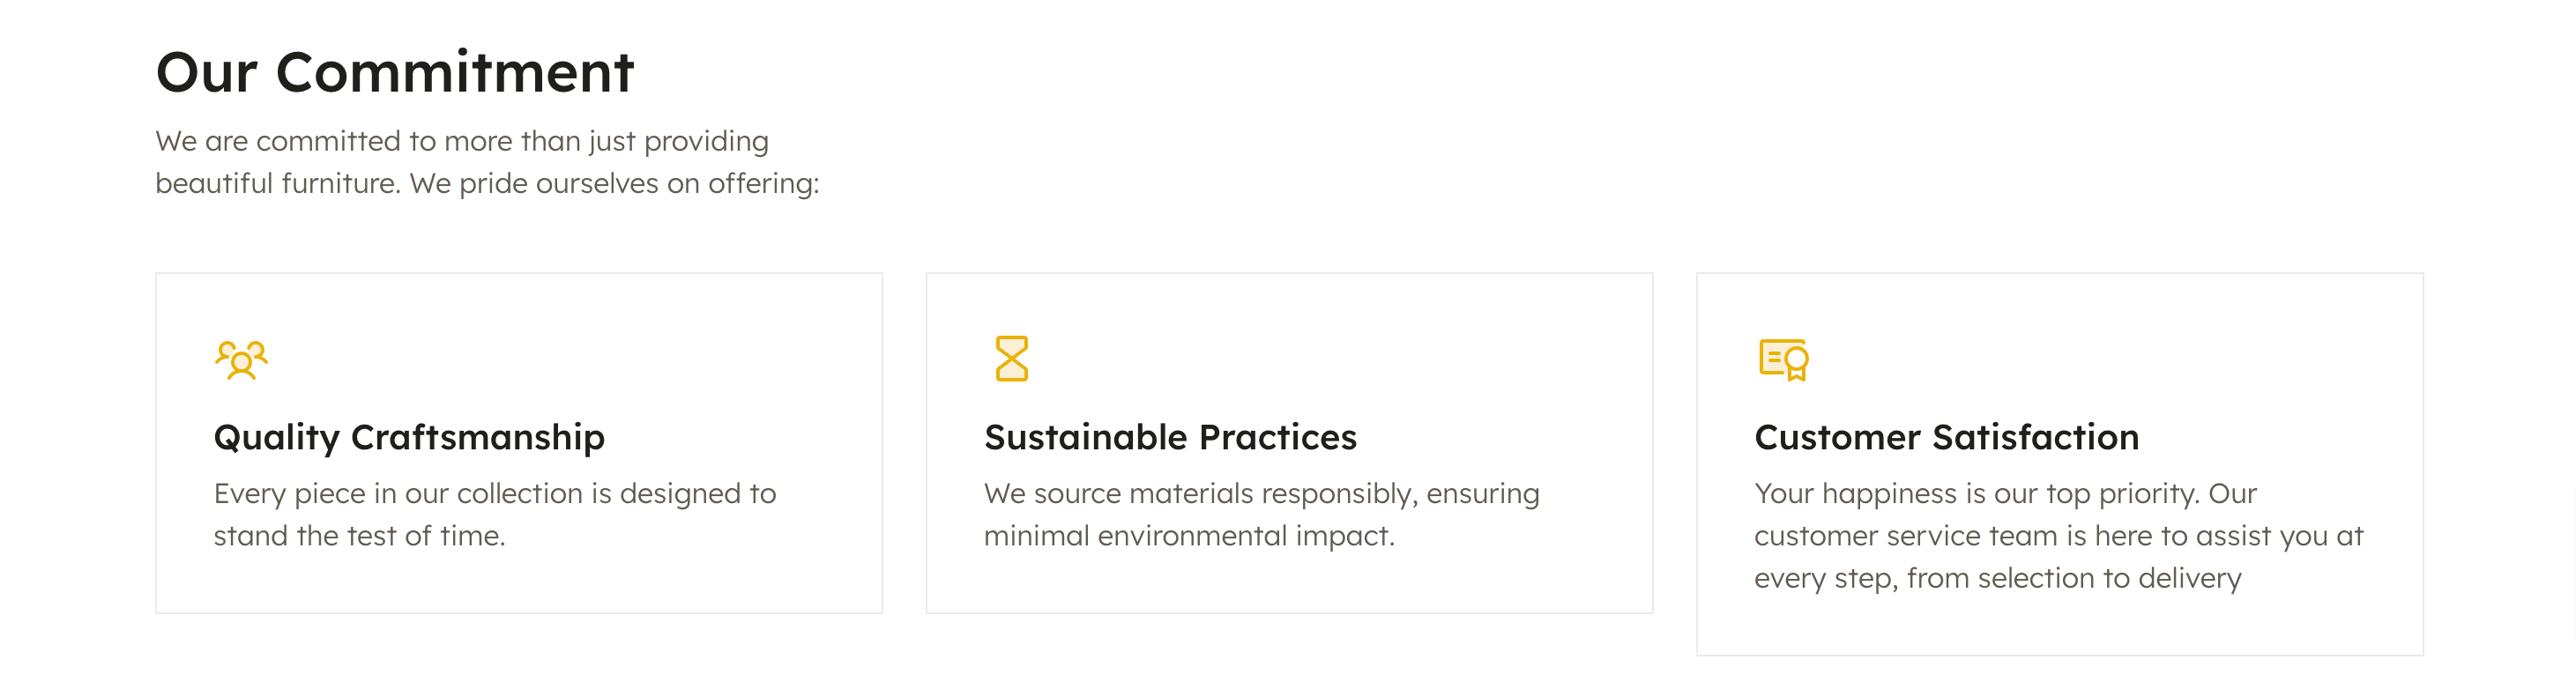Click the line 'customer service team is here to assist you at'
The height and width of the screenshot is (689, 2576).
(2058, 535)
